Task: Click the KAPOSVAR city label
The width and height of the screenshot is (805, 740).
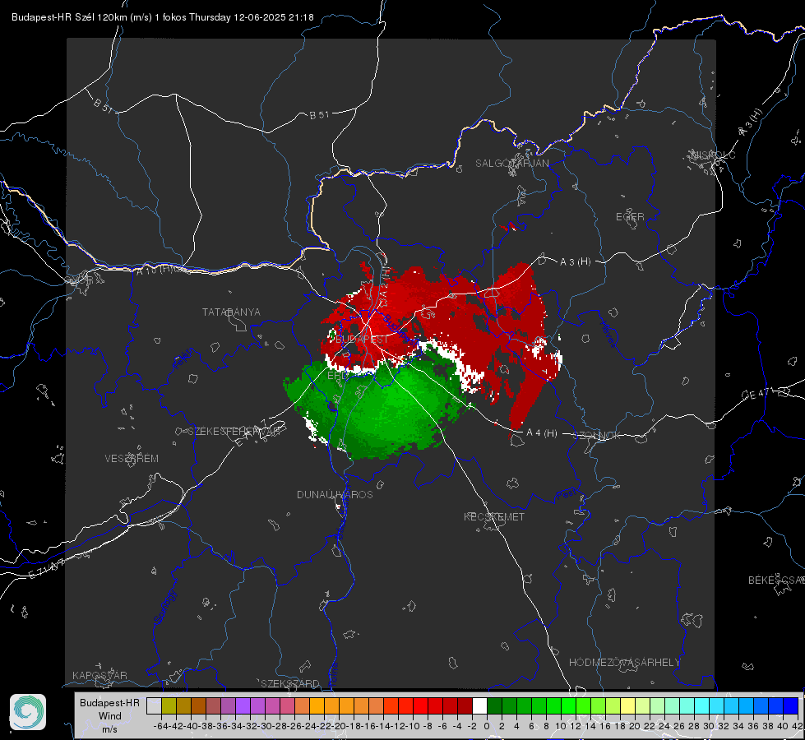Action: [99, 675]
